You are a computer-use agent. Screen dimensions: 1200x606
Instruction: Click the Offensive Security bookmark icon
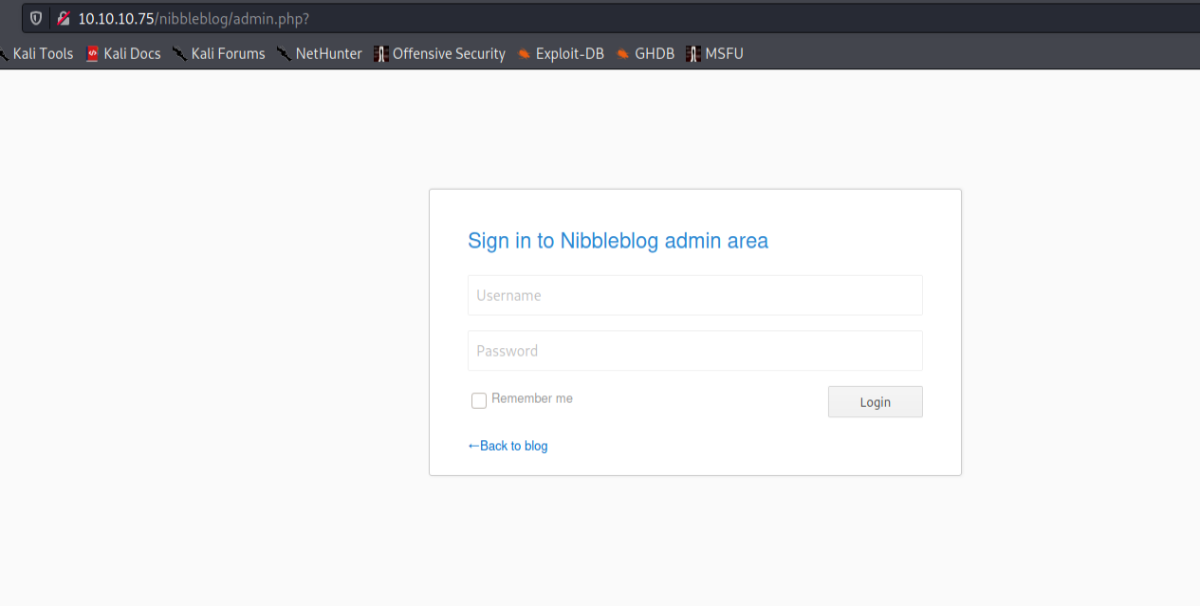[380, 54]
